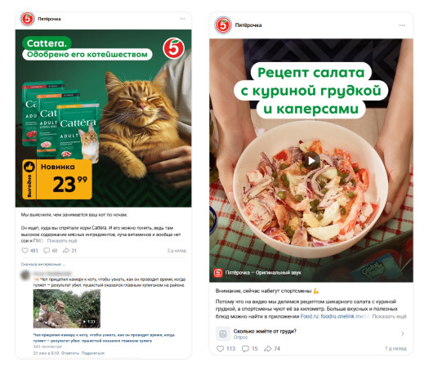
Task: Open comments on the salad recipe post
Action: pos(245,349)
